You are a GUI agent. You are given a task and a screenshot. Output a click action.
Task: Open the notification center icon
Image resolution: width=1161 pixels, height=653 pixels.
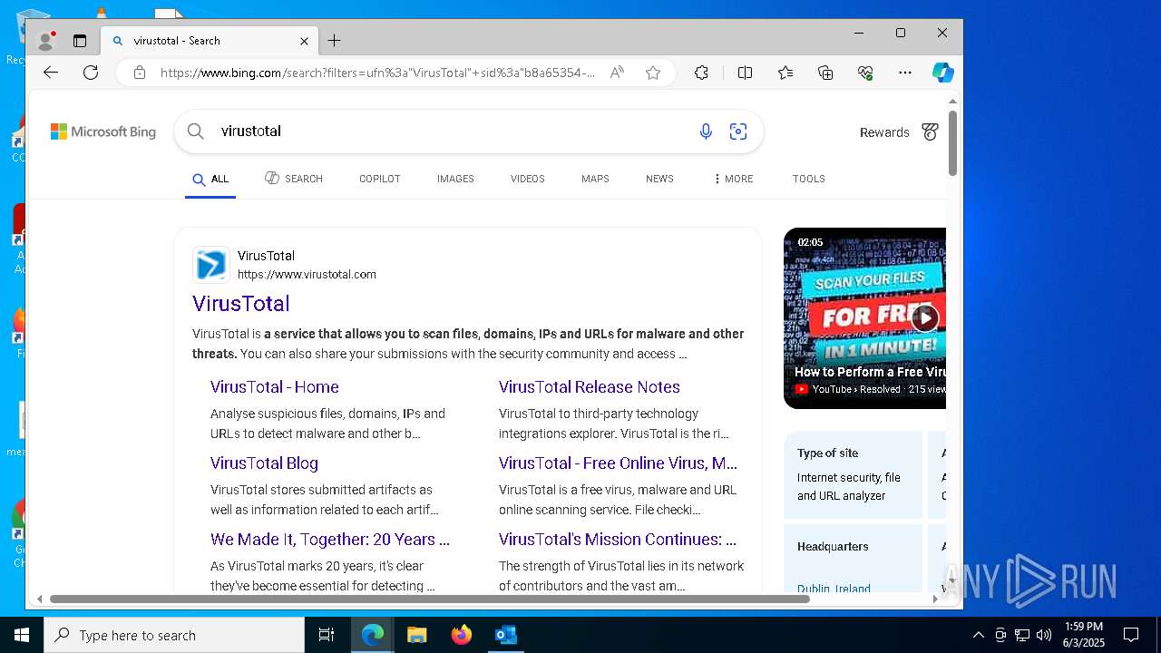(x=1131, y=635)
